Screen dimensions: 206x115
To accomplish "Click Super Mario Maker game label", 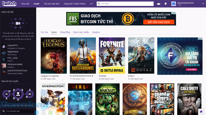I will coord(15,73).
